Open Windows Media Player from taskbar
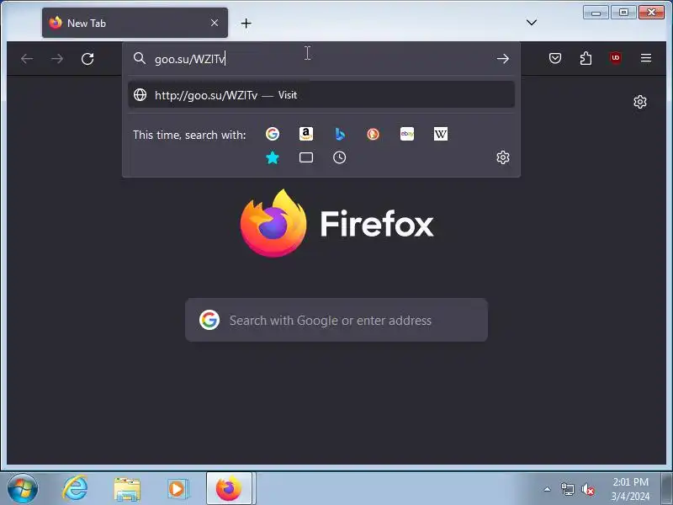This screenshot has width=673, height=505. click(x=178, y=489)
